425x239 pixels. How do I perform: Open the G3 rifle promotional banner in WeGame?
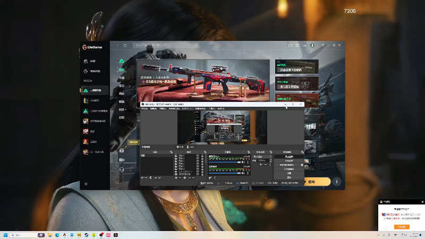(203, 81)
